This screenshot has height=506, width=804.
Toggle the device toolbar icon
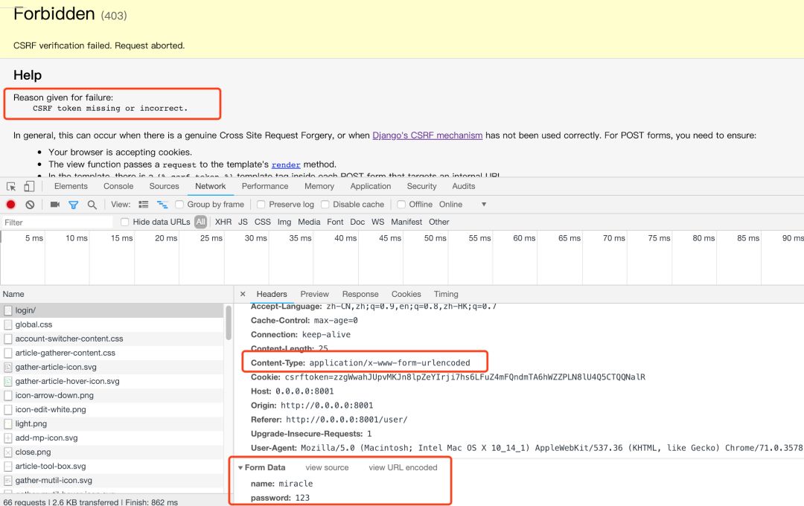click(x=29, y=187)
